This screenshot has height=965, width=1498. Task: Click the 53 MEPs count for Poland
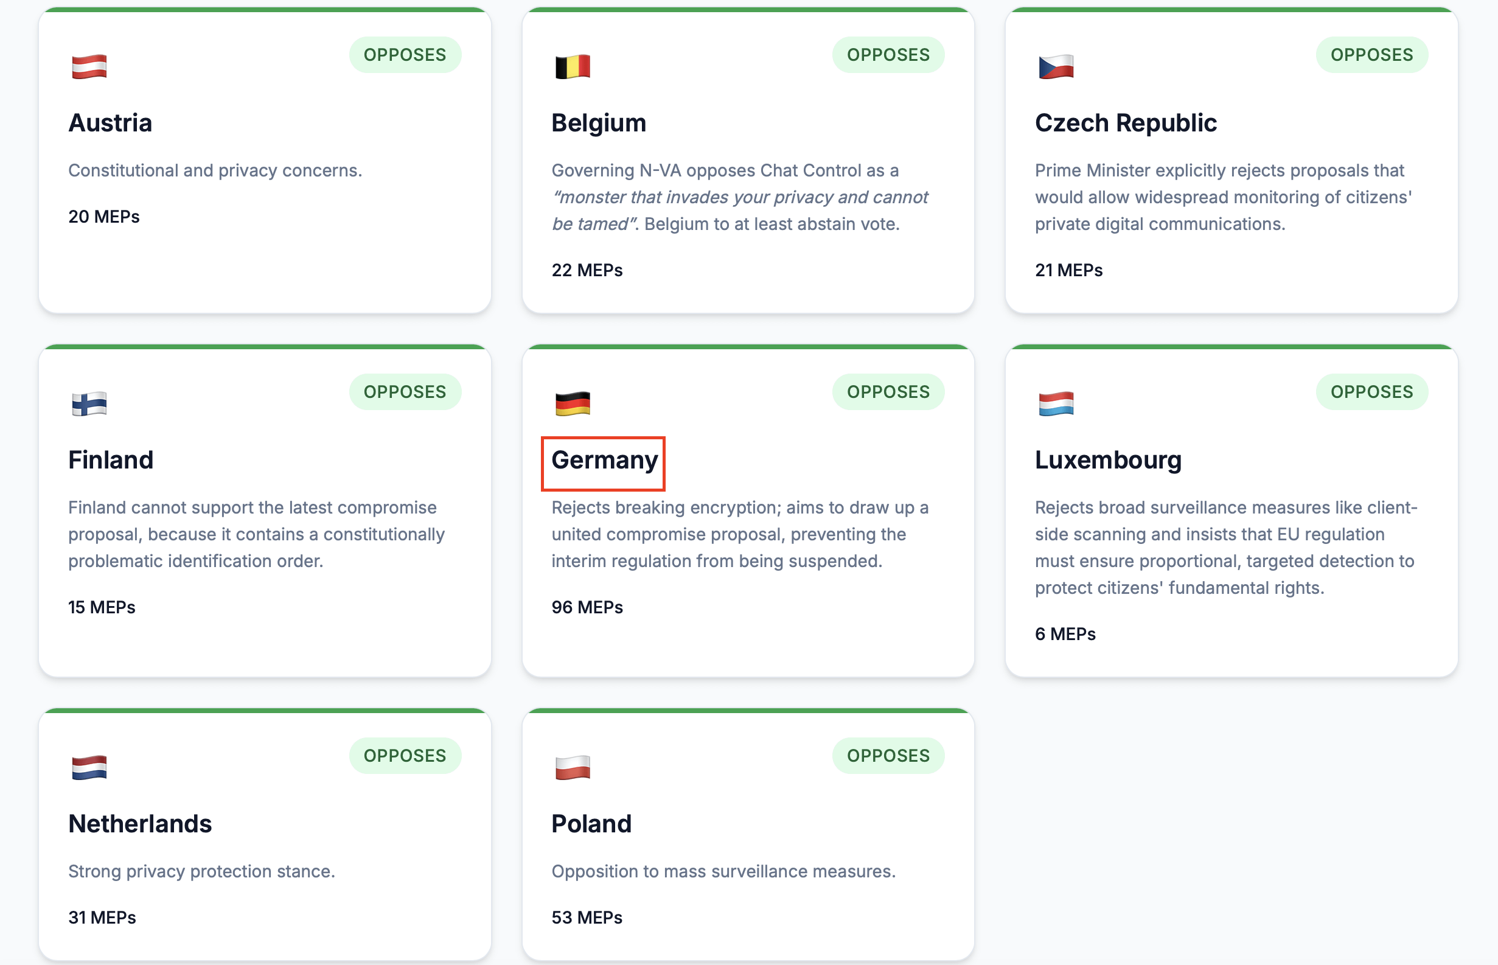[x=587, y=918]
